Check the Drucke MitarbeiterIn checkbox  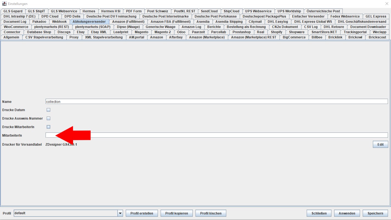[x=48, y=127]
